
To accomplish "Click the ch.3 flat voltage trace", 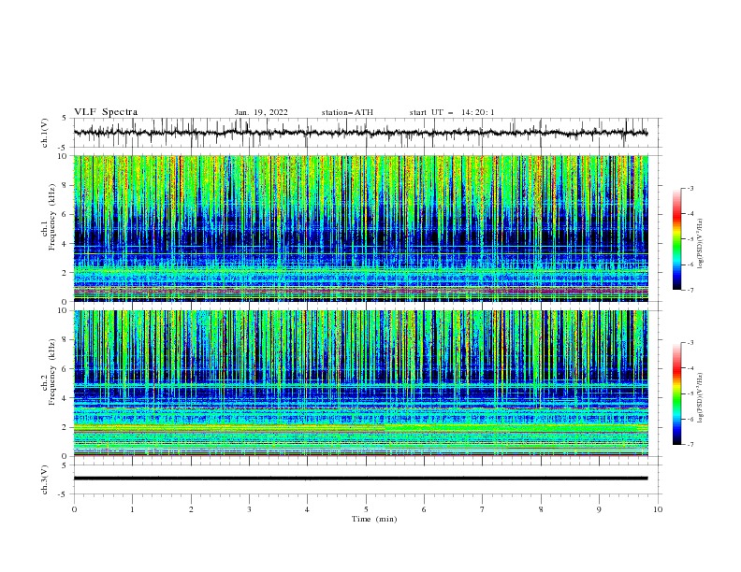I will click(x=360, y=479).
